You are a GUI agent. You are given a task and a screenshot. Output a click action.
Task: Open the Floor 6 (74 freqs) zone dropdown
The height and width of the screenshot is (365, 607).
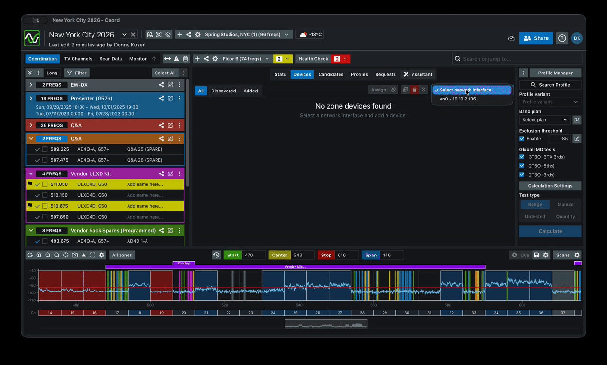(245, 59)
